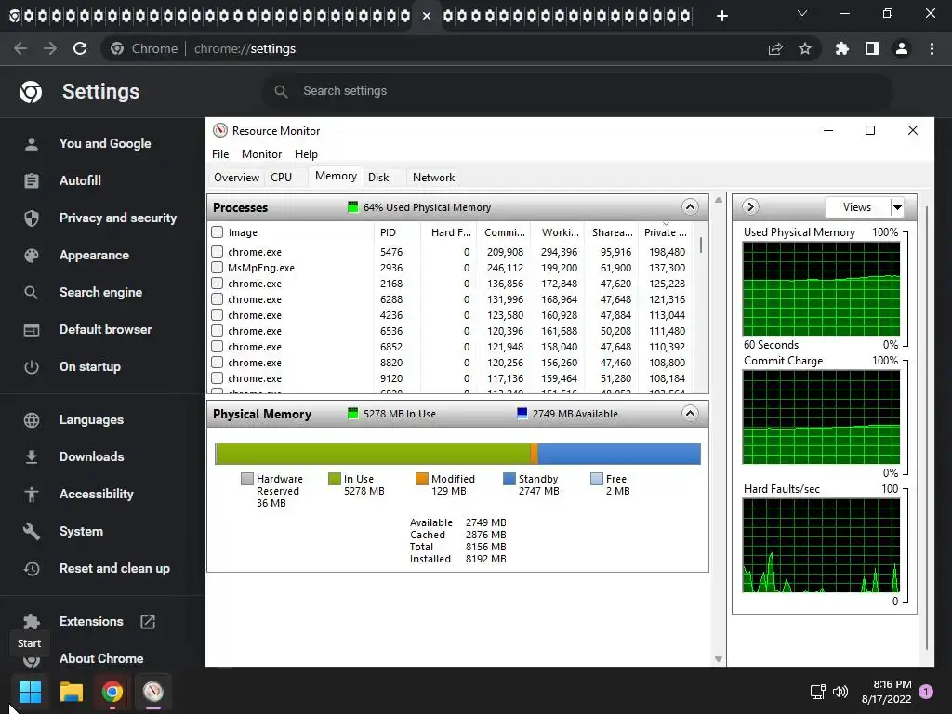952x714 pixels.
Task: Open the Windows Start button
Action: coord(30,692)
